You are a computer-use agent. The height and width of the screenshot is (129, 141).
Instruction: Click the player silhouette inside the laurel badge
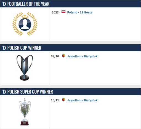(x=25, y=24)
